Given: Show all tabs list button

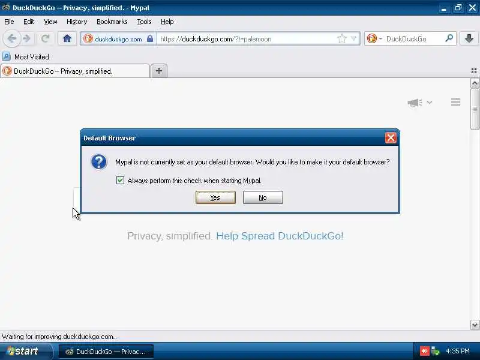Looking at the screenshot, I should coord(474,71).
